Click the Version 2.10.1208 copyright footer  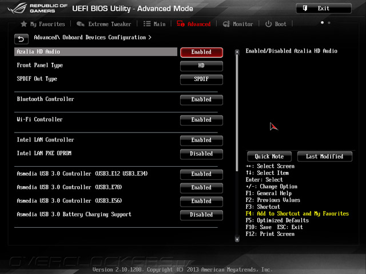182,269
